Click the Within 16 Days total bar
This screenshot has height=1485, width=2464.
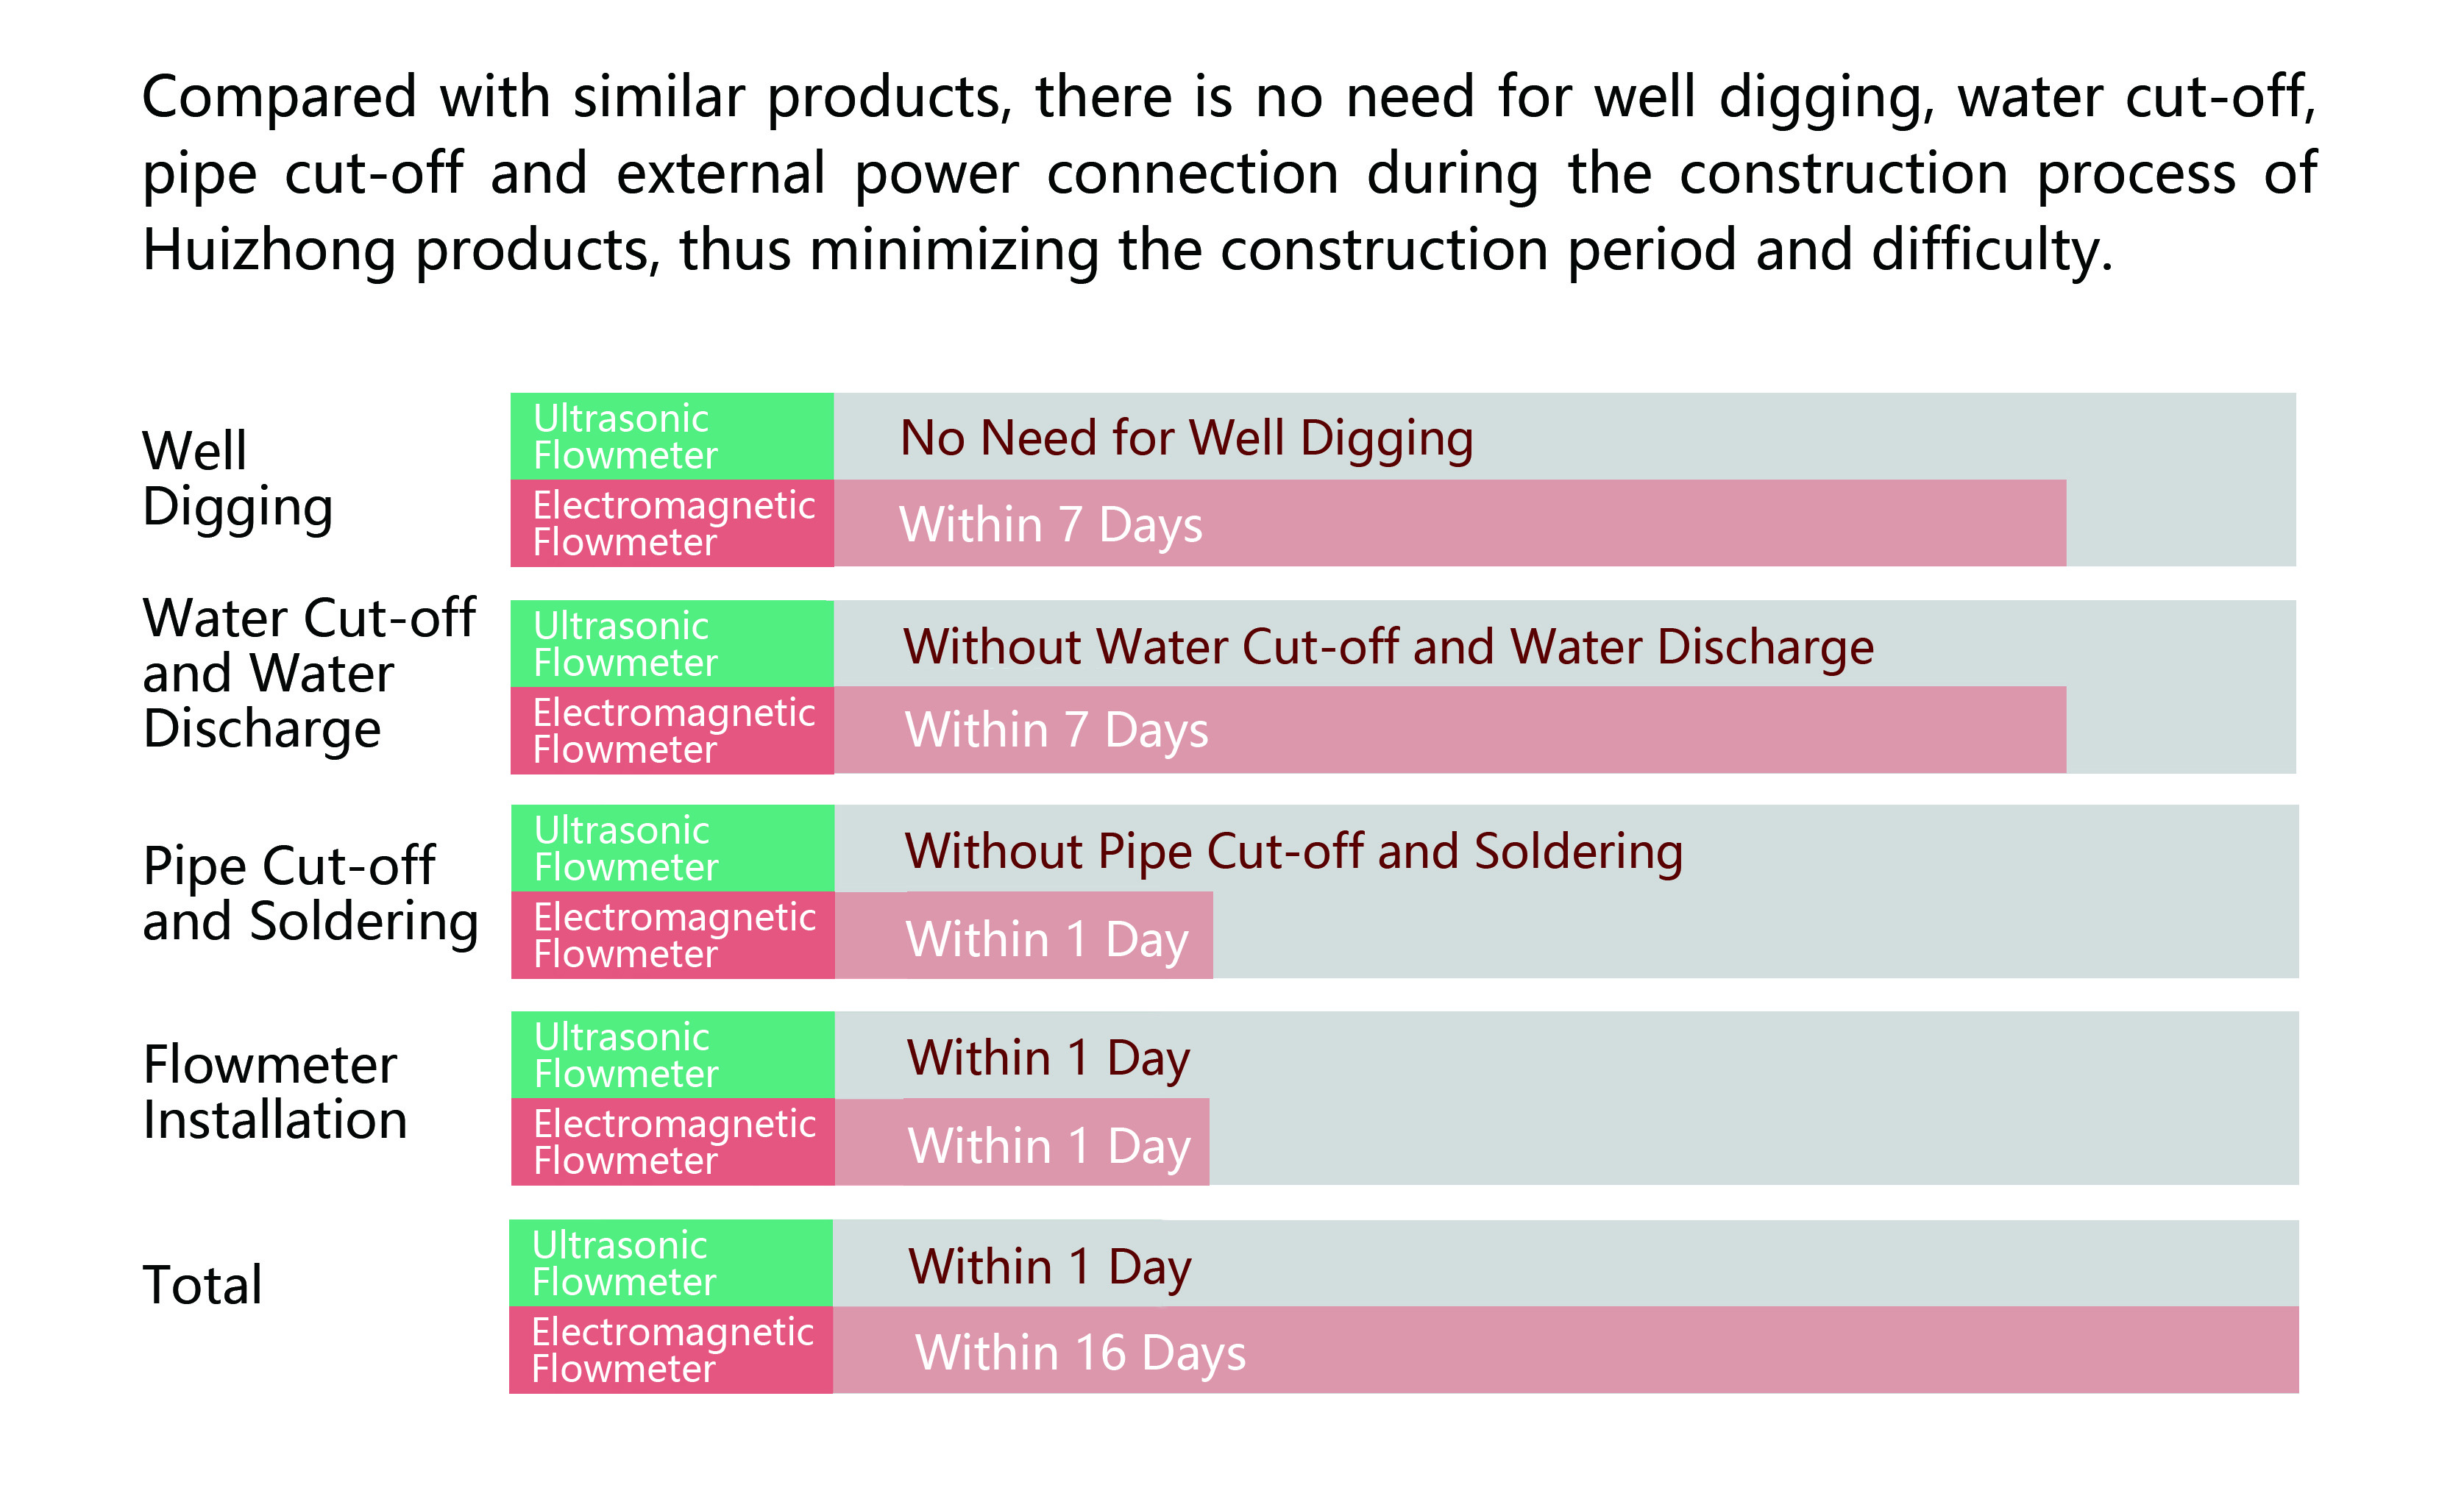[x=1566, y=1350]
